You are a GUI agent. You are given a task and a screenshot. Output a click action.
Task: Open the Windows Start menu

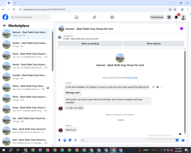click(x=3, y=150)
